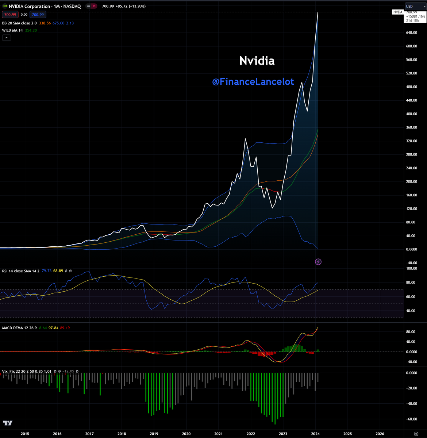Click the 2020 label on the time axis

(186, 434)
